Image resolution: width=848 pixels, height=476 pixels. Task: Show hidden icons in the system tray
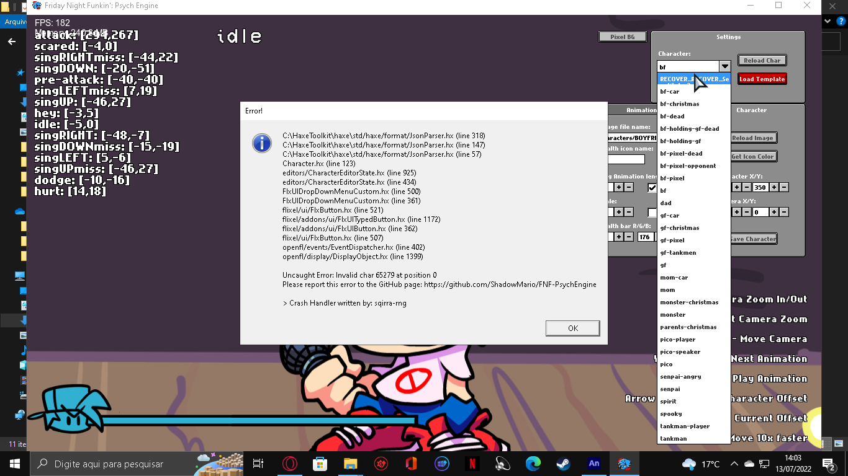click(734, 464)
